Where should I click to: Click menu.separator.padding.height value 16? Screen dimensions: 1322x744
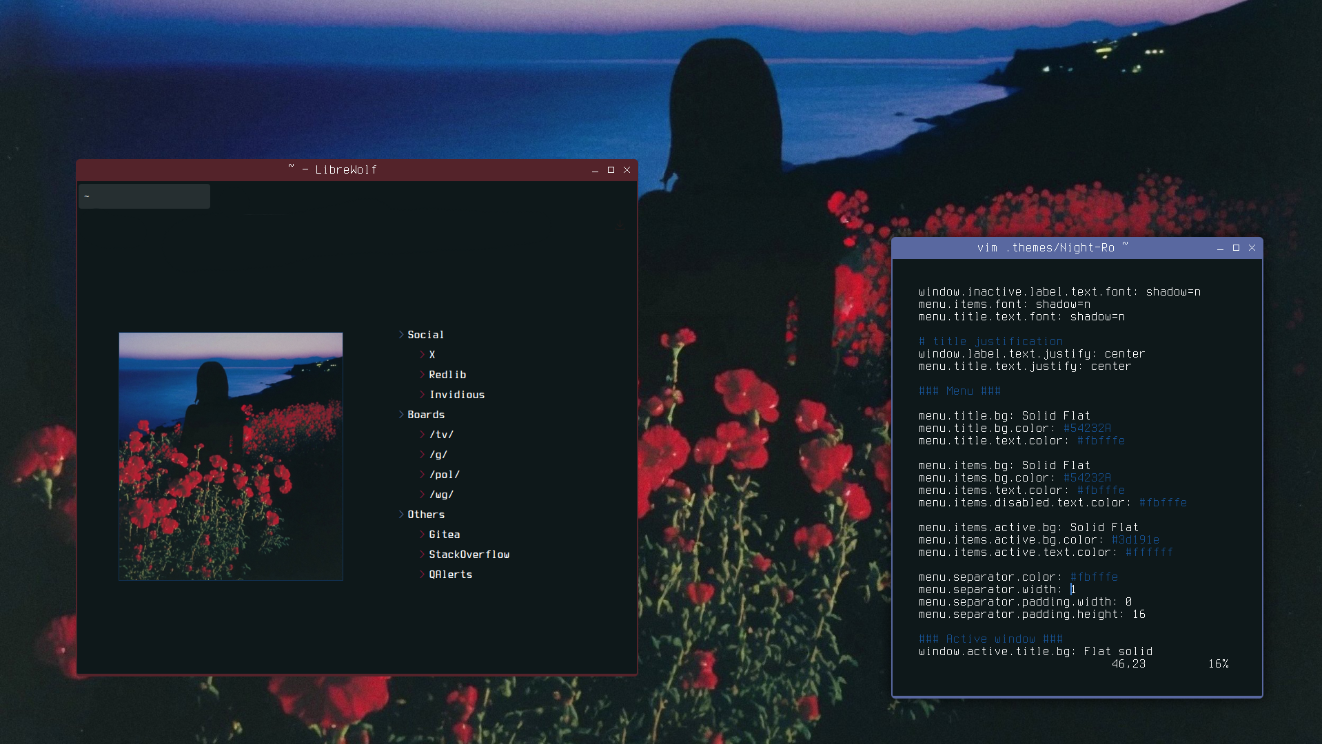(x=1139, y=614)
